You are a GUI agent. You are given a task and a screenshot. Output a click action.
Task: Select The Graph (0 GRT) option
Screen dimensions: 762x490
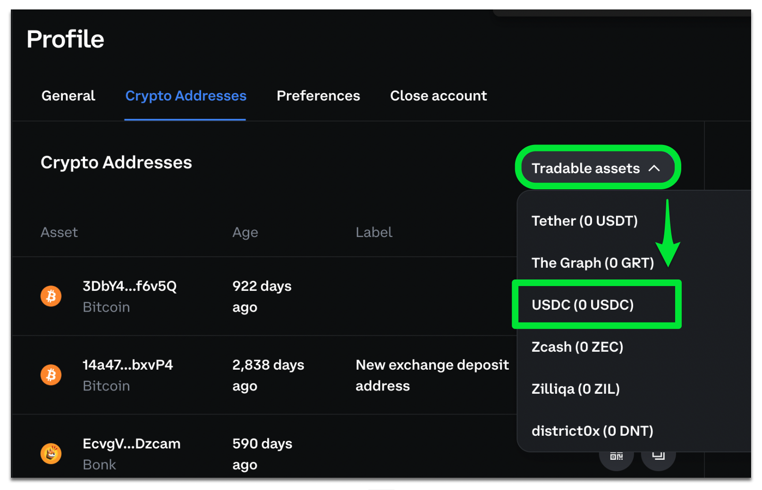click(593, 263)
